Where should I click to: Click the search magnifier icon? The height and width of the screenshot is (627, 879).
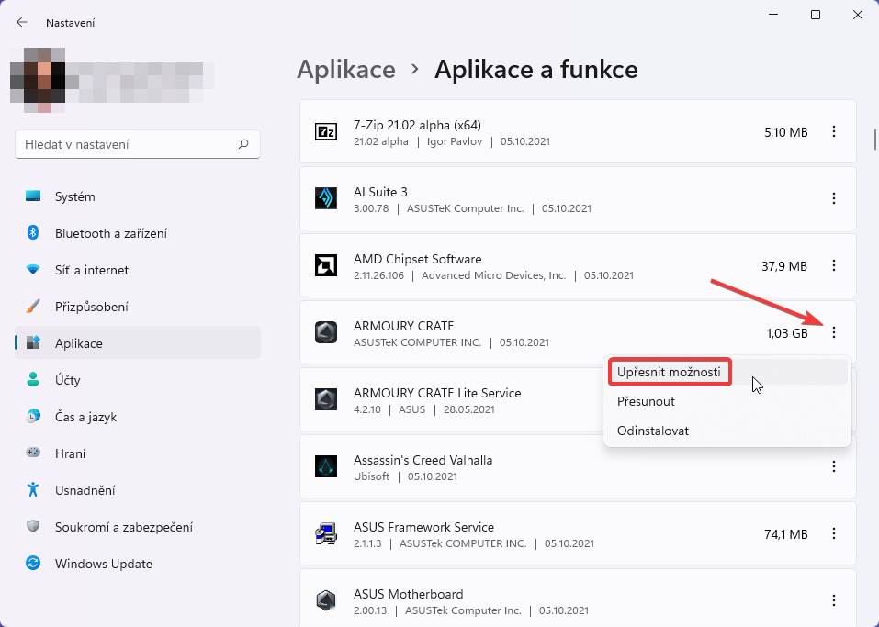pos(243,144)
